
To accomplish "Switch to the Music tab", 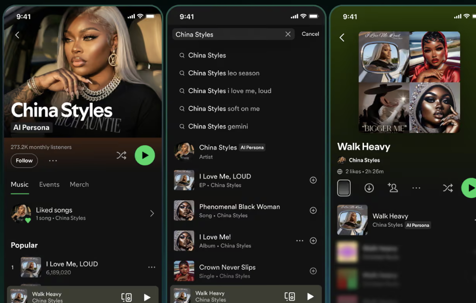I will pyautogui.click(x=20, y=185).
